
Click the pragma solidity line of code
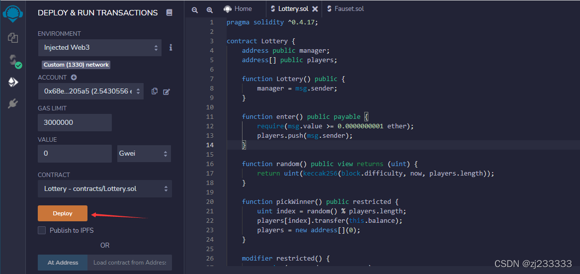click(272, 22)
